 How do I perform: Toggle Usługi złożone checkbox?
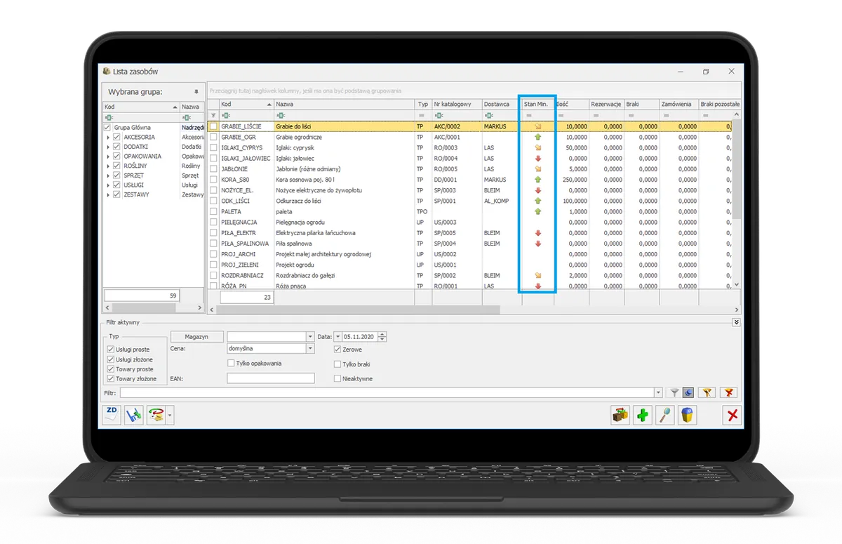click(x=110, y=359)
